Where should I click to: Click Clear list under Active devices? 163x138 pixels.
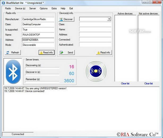[x=125, y=83]
